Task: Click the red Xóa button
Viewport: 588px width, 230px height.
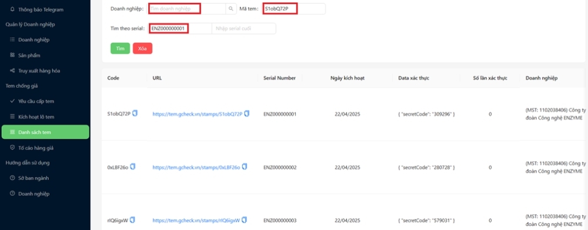Action: click(142, 48)
